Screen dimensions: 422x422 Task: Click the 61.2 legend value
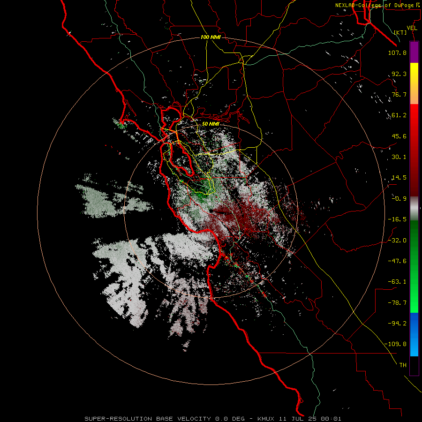click(x=399, y=115)
